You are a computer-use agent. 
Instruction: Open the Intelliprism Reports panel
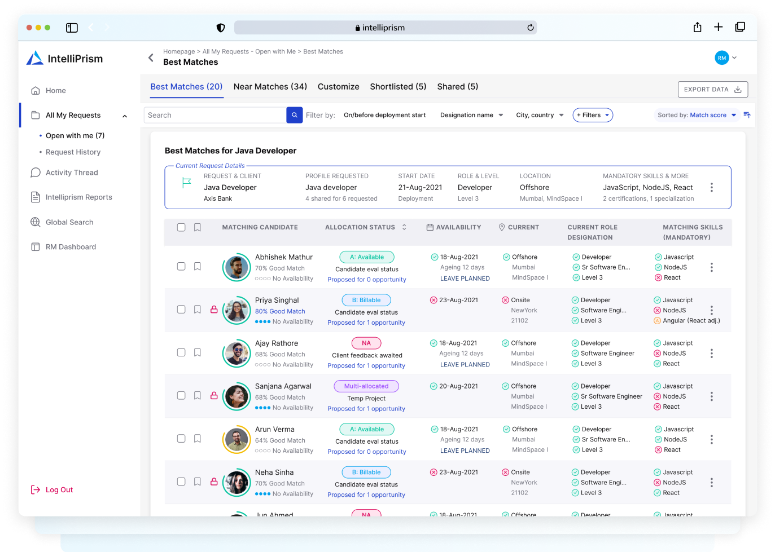click(78, 197)
